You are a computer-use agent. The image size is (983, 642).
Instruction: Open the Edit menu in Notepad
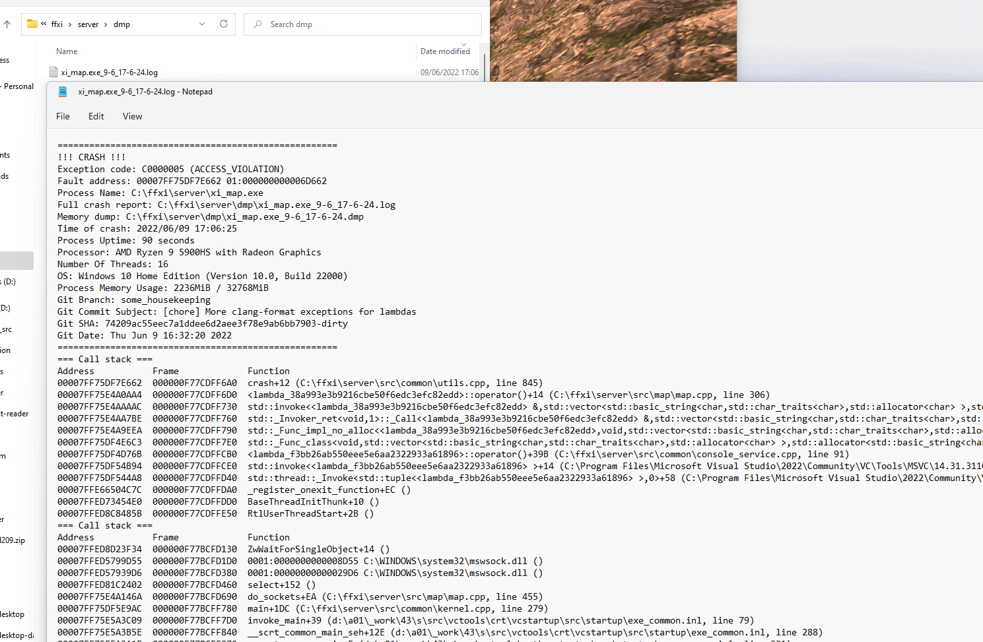coord(96,116)
